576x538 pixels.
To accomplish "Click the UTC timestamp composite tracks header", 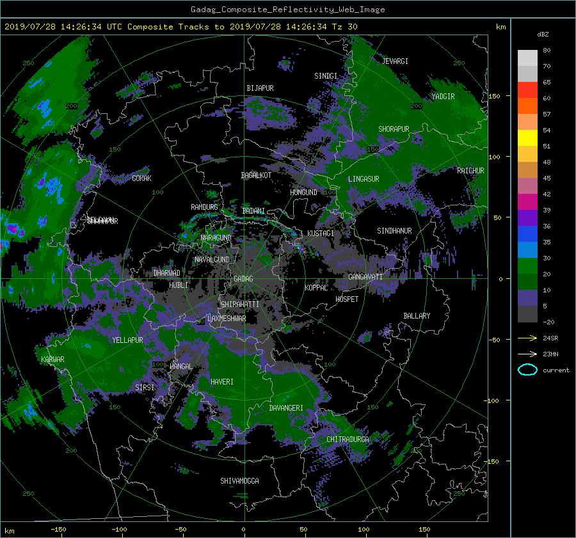I will tap(180, 26).
